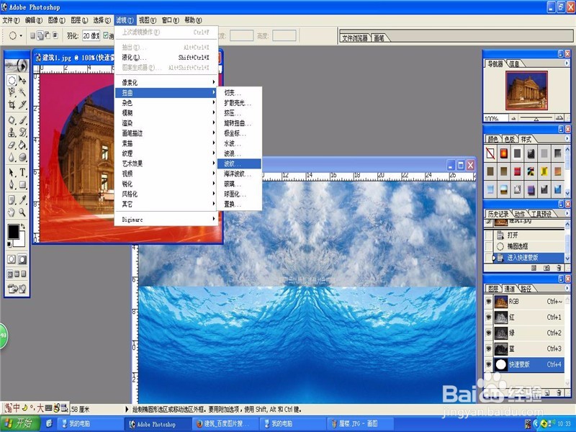Click the Navigator zoom slider handle

tap(536, 119)
